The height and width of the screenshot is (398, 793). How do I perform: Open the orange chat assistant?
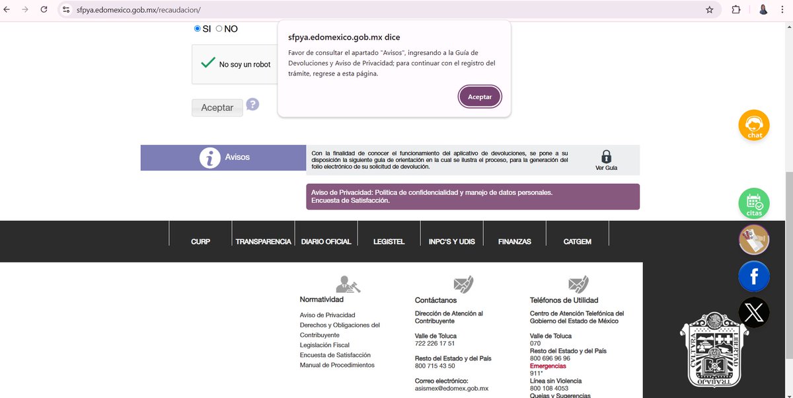(x=754, y=125)
